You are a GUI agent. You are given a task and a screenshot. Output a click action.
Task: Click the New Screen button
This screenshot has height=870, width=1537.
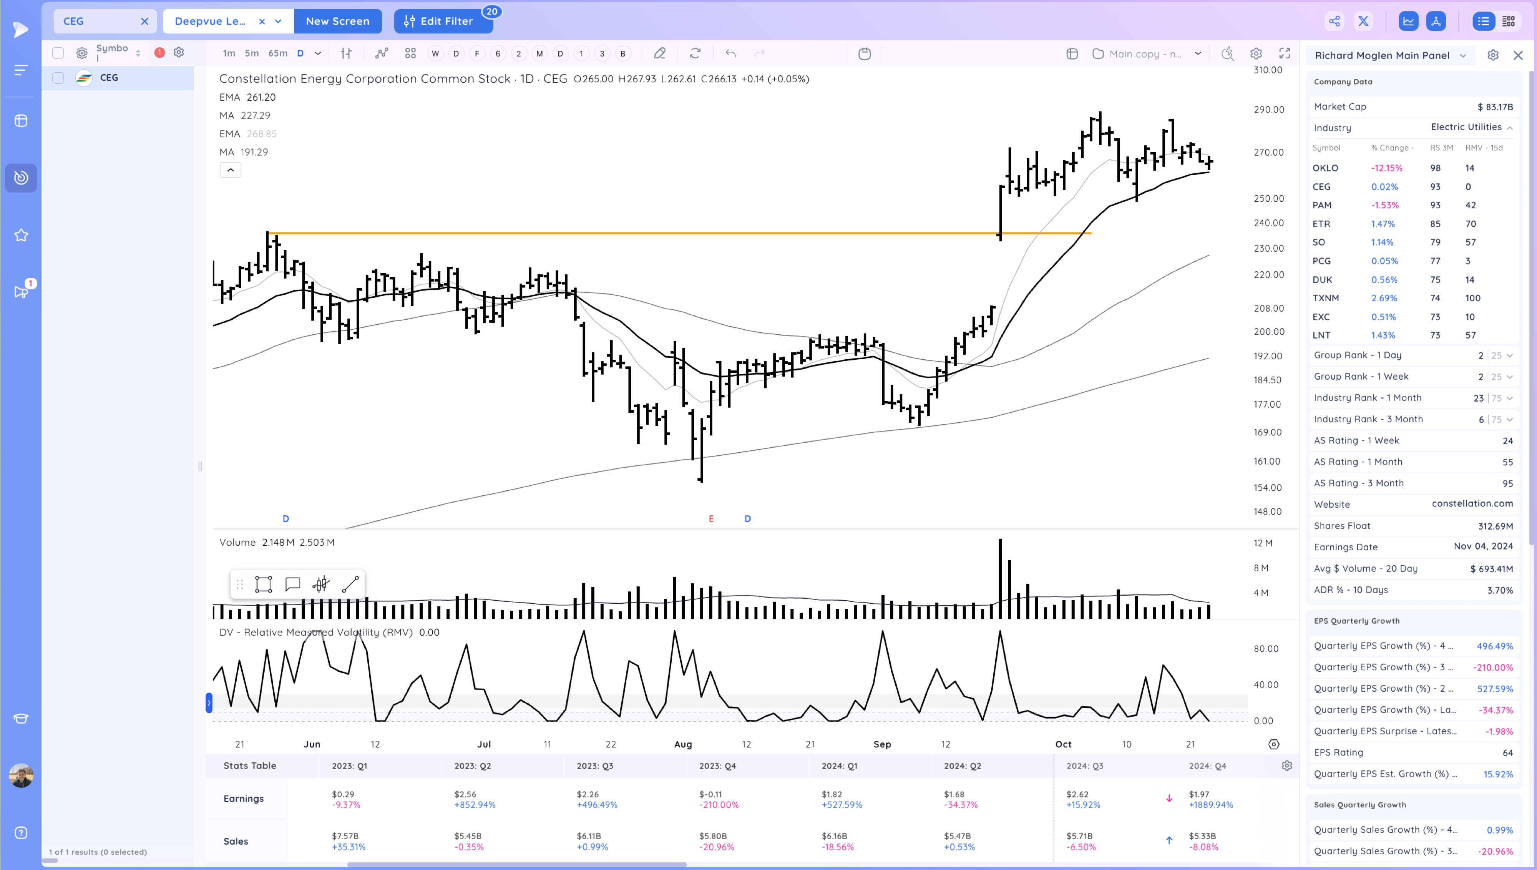tap(337, 21)
